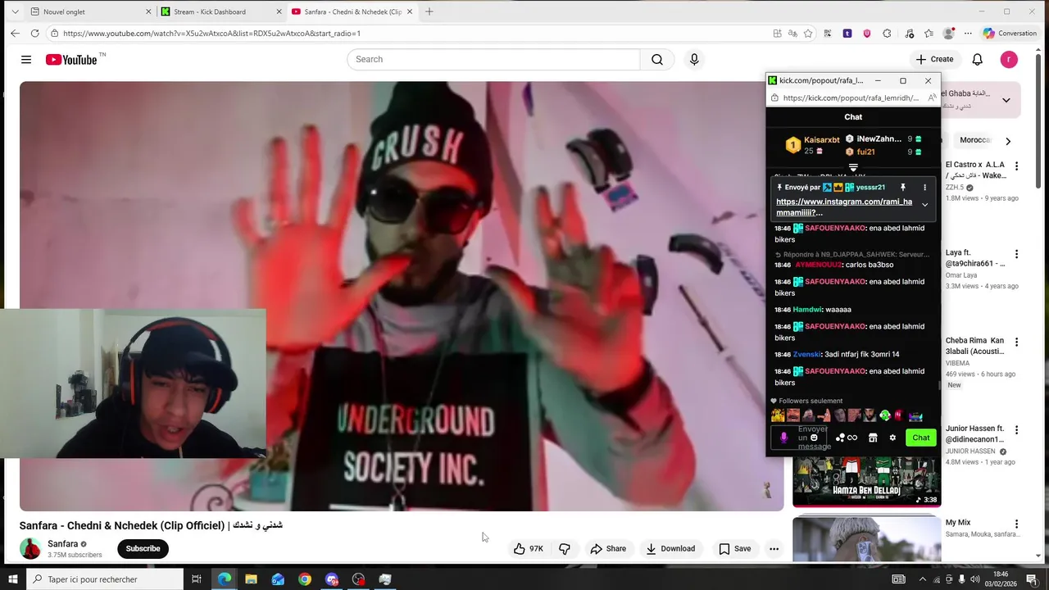Open the Sanfara channel name link
Viewport: 1049px width, 590px height.
pyautogui.click(x=63, y=544)
